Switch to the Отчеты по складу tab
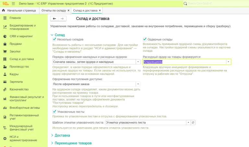This screenshot has width=249, height=147. [x=54, y=11]
